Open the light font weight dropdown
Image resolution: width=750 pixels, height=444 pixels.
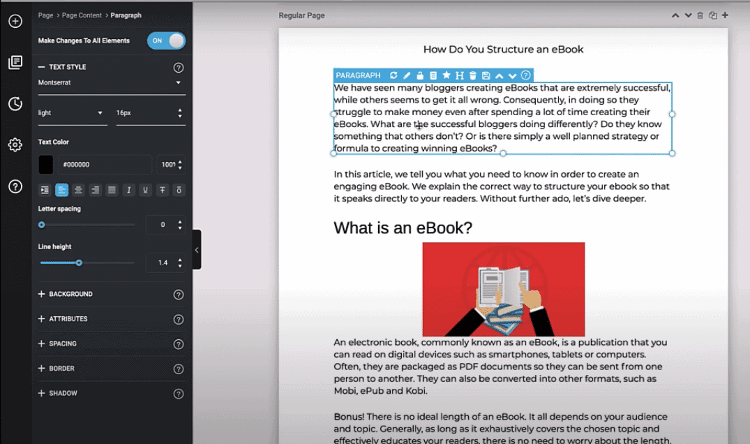pyautogui.click(x=73, y=113)
